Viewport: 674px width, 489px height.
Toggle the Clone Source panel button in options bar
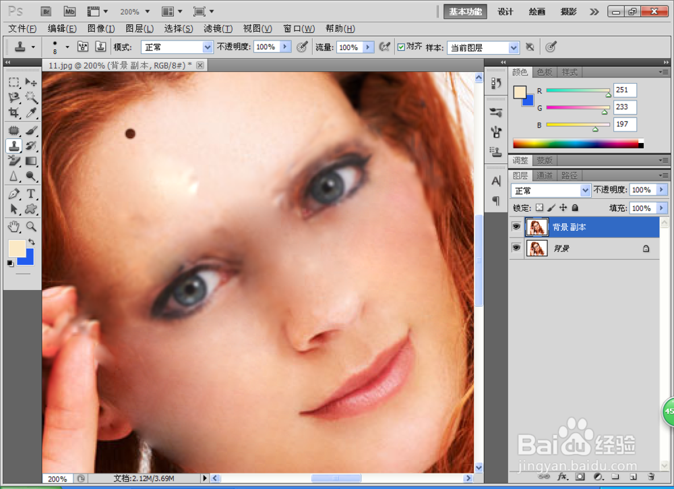pyautogui.click(x=100, y=47)
